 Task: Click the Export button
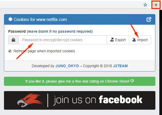118,40
